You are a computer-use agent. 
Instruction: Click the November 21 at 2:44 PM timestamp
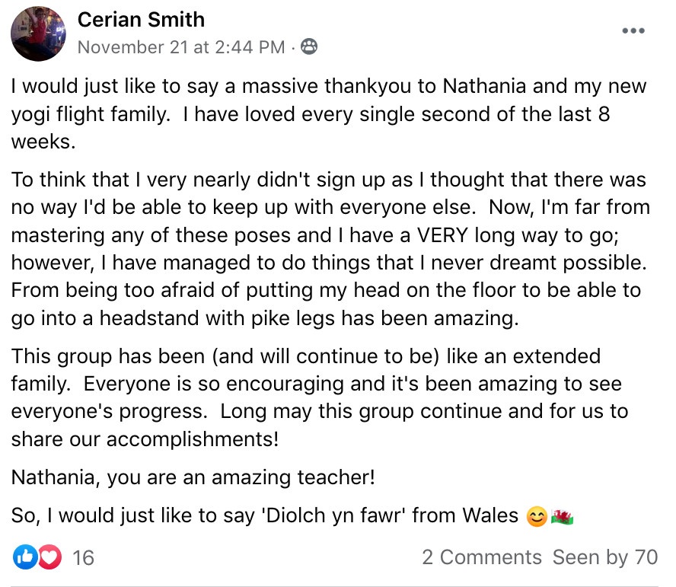(181, 47)
